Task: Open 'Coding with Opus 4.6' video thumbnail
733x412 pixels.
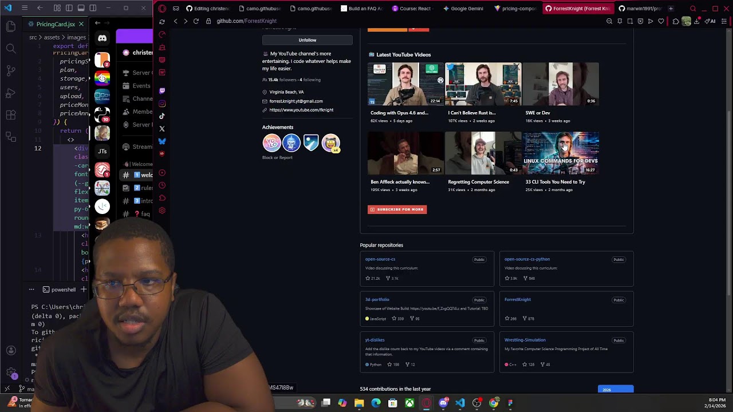Action: [405, 84]
